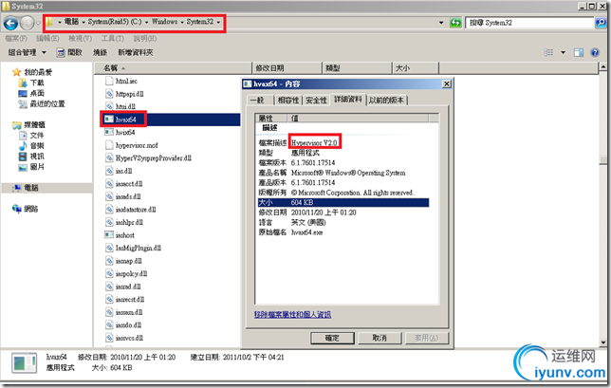Select the IasMigPlugin.dll file

point(133,249)
